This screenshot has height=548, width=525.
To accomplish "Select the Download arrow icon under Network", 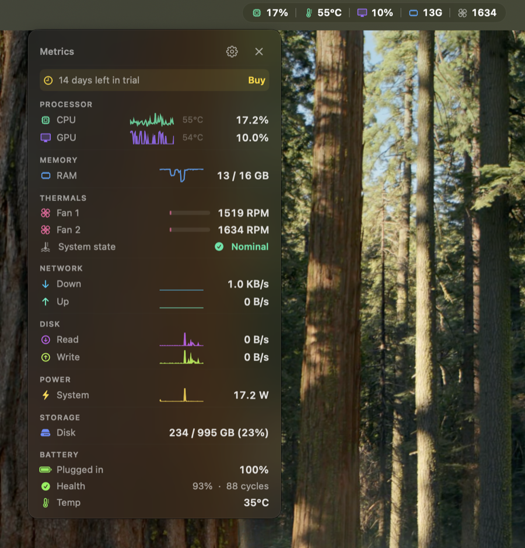I will point(45,284).
